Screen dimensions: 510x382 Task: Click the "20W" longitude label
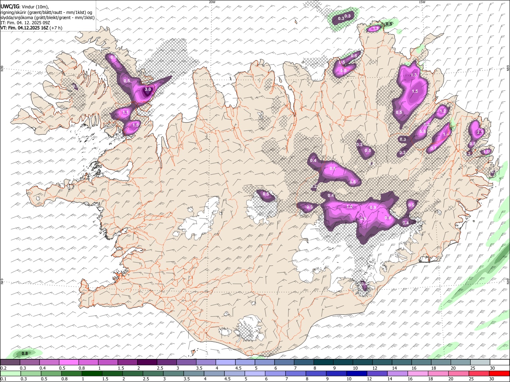click(x=212, y=2)
